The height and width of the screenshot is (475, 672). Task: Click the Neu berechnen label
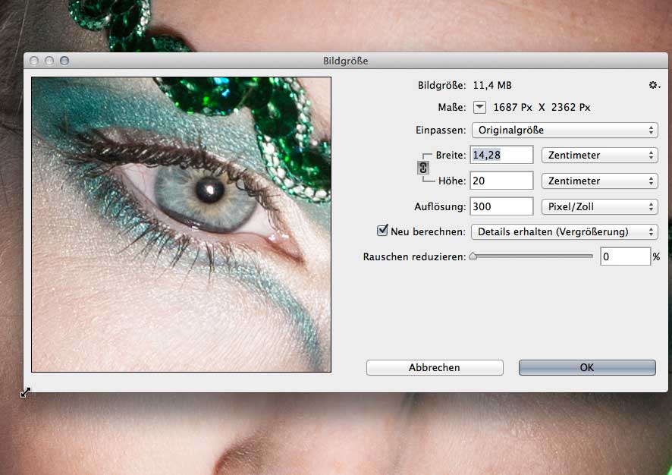click(x=428, y=232)
